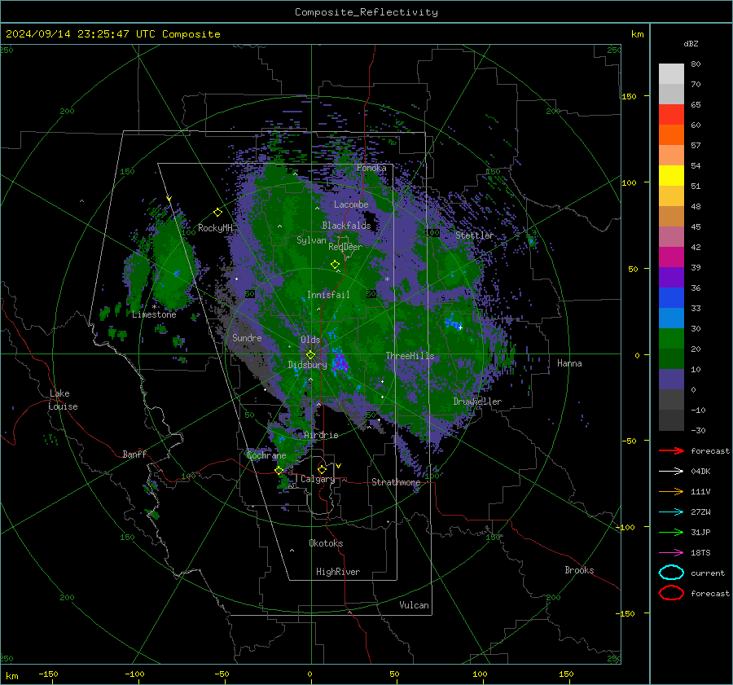Click yellow diamond marker beside RockyMH
Image resolution: width=733 pixels, height=685 pixels.
[x=217, y=213]
